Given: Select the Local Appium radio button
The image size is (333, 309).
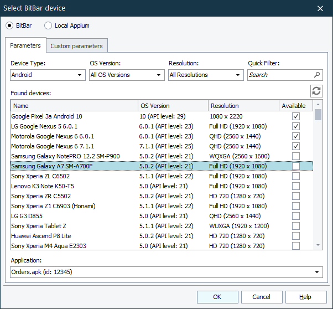Looking at the screenshot, I should pos(48,25).
